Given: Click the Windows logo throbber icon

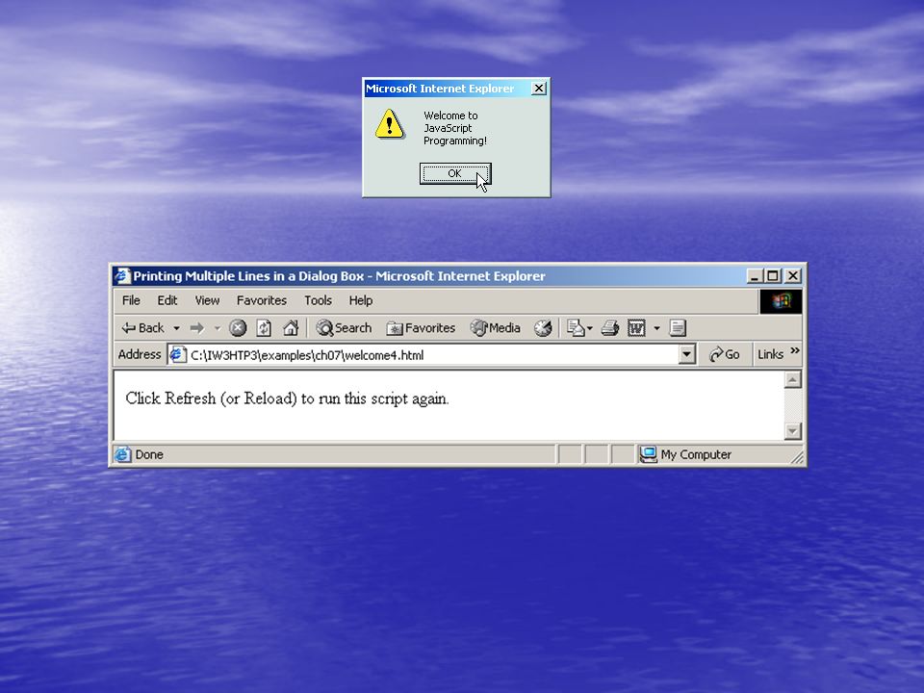Looking at the screenshot, I should click(781, 301).
